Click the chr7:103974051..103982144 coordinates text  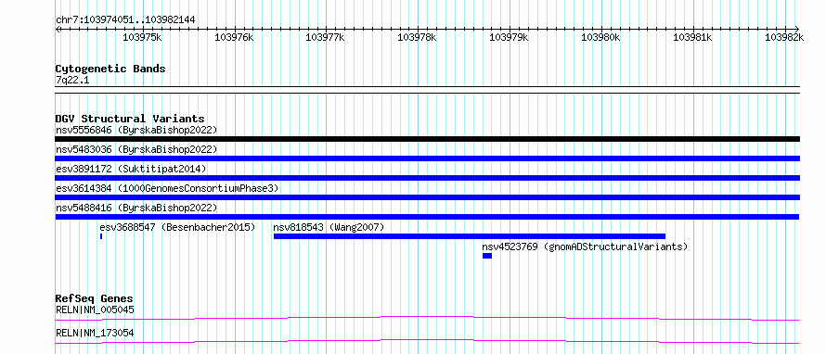click(125, 19)
